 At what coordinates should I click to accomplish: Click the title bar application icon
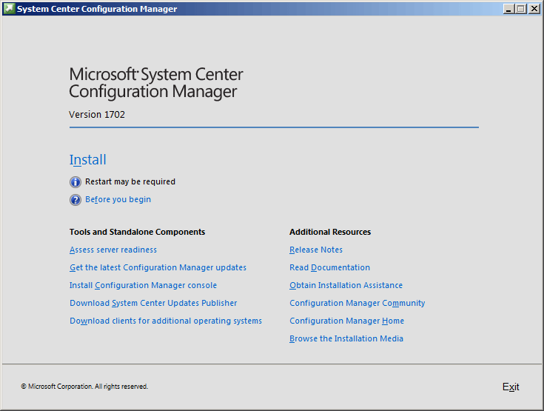click(x=9, y=9)
